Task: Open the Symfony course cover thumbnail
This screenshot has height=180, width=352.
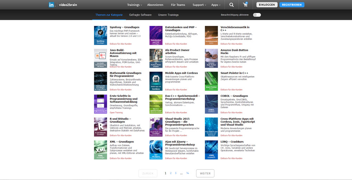Action: [100, 35]
